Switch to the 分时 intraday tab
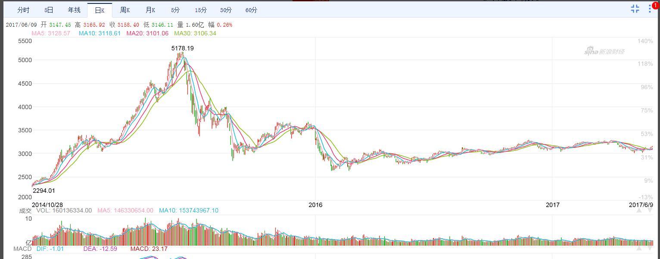 pyautogui.click(x=23, y=10)
